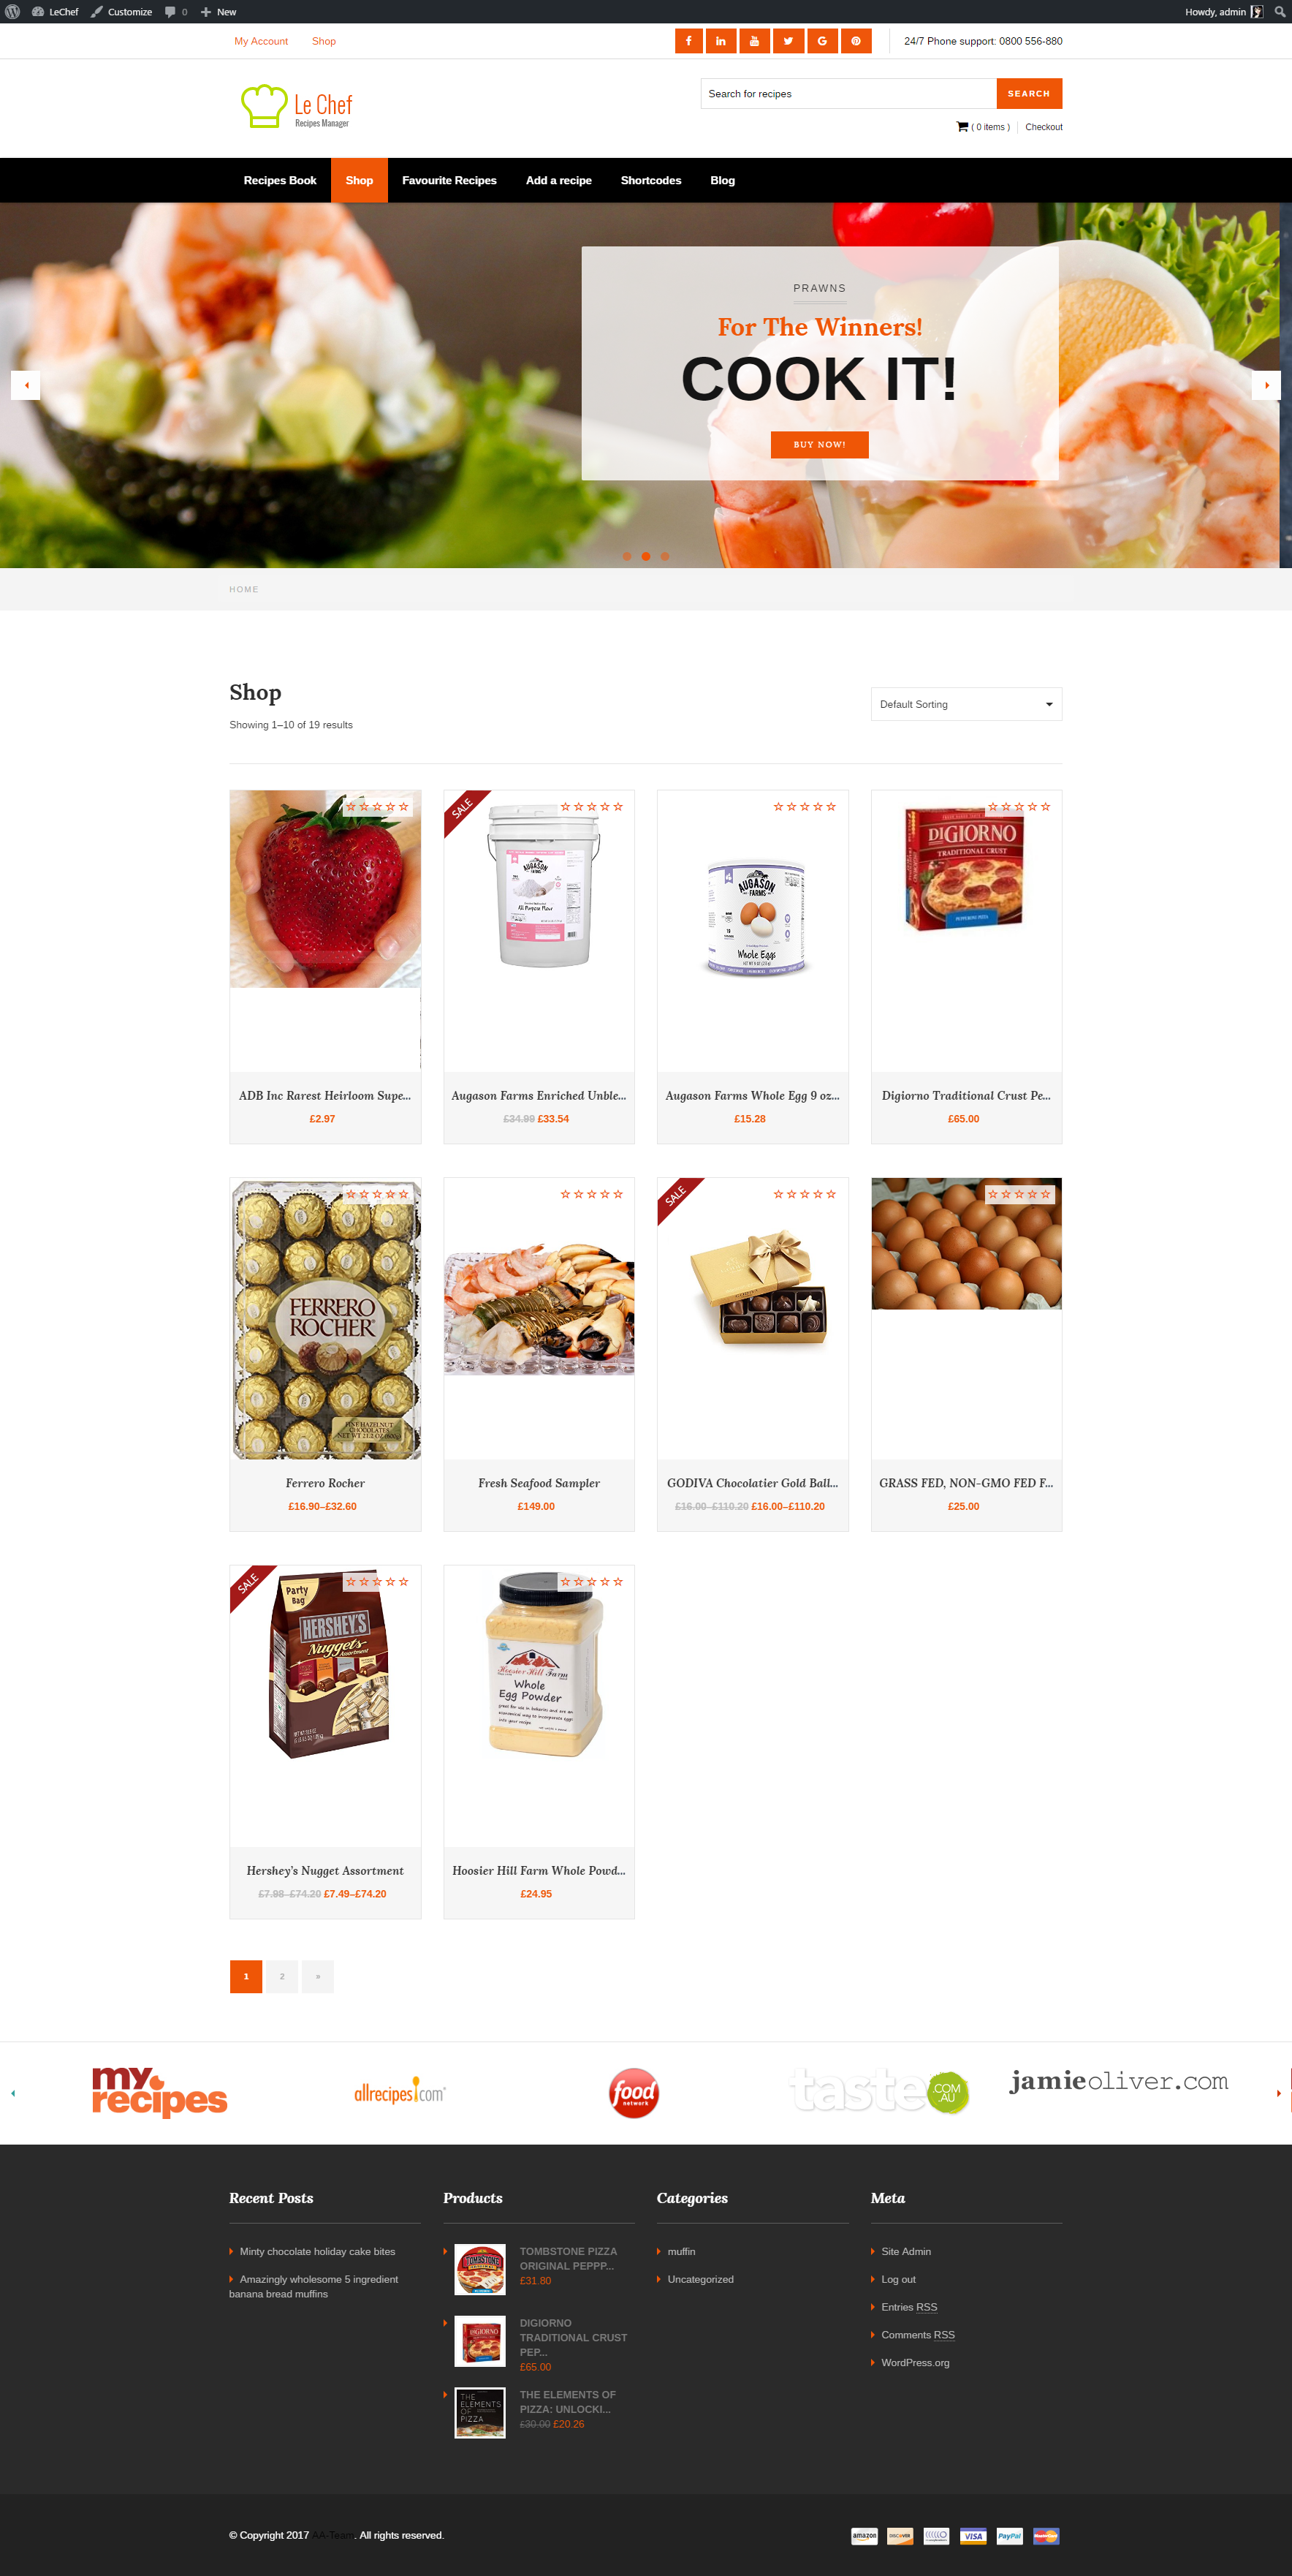Open the WordPress logo in admin bar
This screenshot has height=2576, width=1292.
(13, 12)
